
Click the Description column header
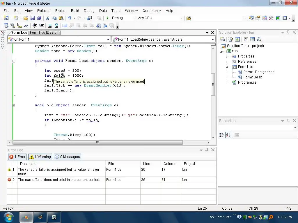pos(61,164)
